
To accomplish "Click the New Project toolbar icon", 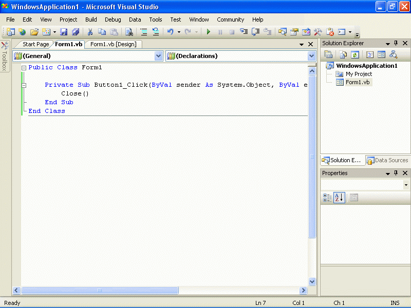I will coord(10,32).
